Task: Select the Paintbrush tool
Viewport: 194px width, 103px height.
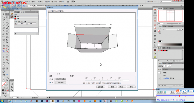Action: 4,26
